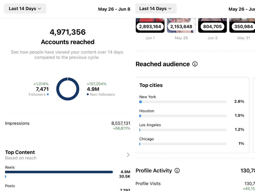The image size is (255, 191).
Task: Select the Chicago progress bar
Action: coord(183,144)
